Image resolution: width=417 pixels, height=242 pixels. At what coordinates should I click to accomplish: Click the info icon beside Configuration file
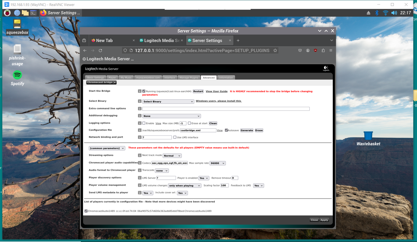[140, 130]
